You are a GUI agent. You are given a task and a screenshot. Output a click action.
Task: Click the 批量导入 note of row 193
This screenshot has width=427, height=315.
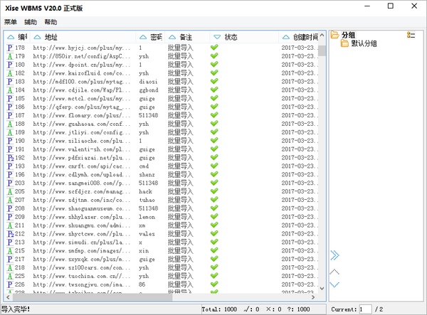pos(180,166)
